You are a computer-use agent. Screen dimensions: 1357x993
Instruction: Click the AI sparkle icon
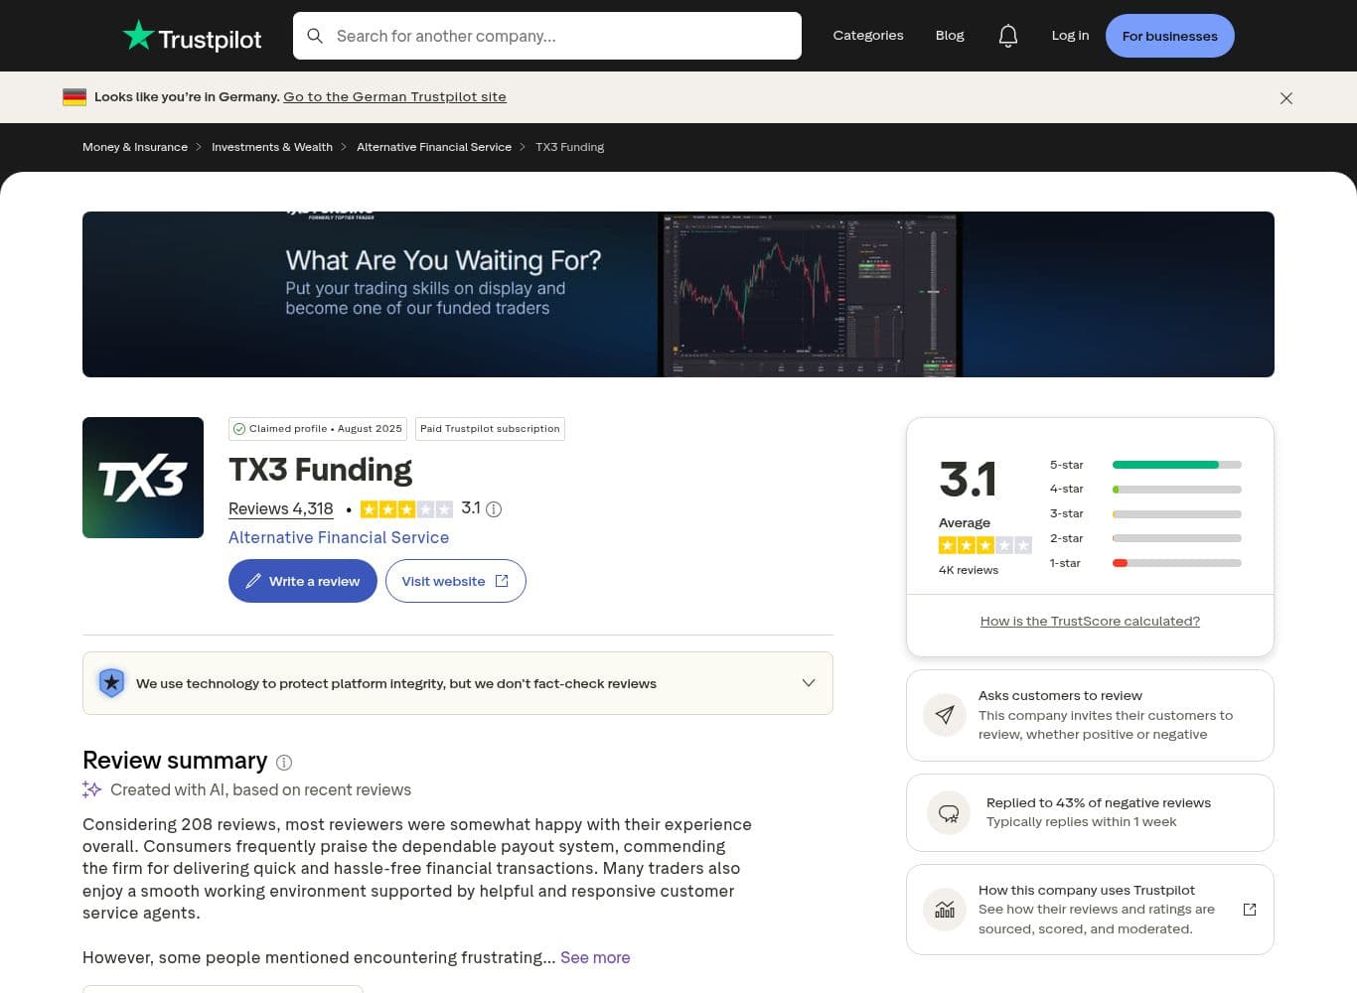pyautogui.click(x=92, y=789)
